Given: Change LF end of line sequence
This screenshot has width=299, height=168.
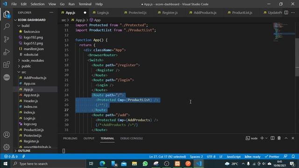Looking at the screenshot, I should tap(221, 157).
